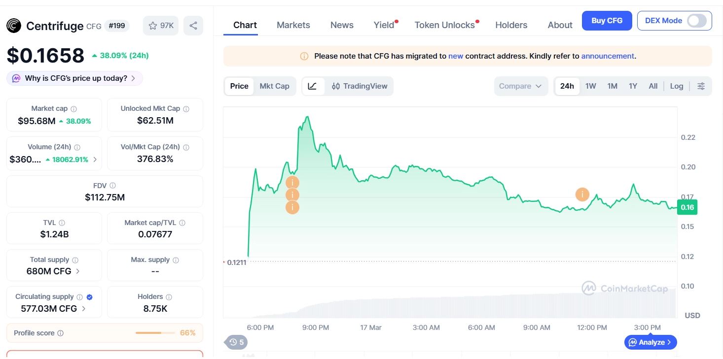Viewport: 723px width, 359px height.
Task: Open the Compare dropdown
Action: click(521, 86)
